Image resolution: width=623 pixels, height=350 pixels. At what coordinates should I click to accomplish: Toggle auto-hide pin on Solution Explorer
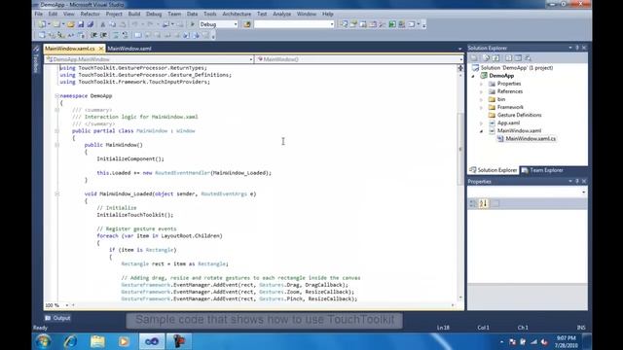click(x=577, y=48)
